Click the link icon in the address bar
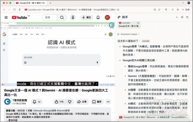This screenshot has height=122, width=193. coord(159,10)
